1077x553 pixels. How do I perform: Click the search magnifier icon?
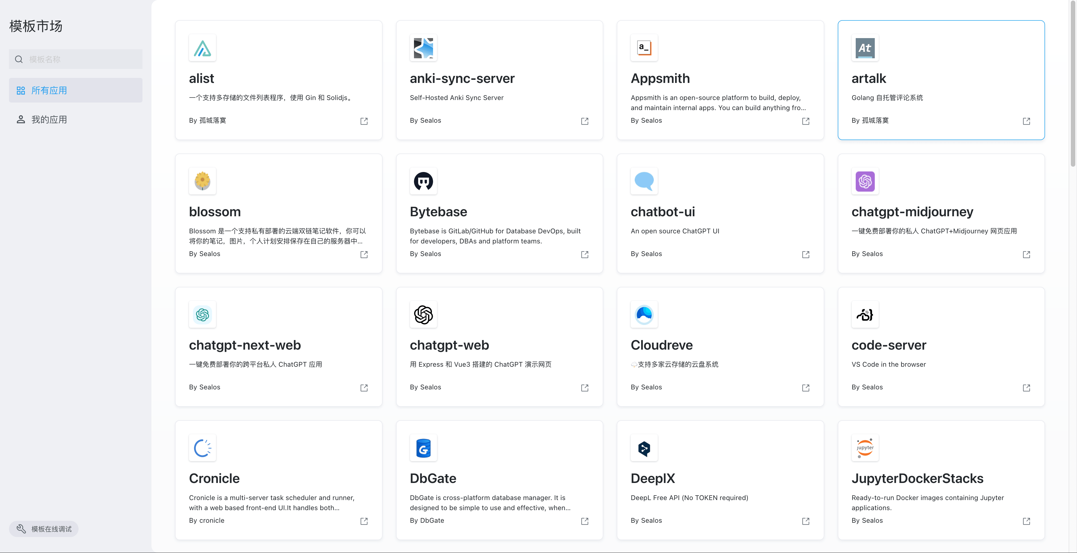(x=19, y=59)
